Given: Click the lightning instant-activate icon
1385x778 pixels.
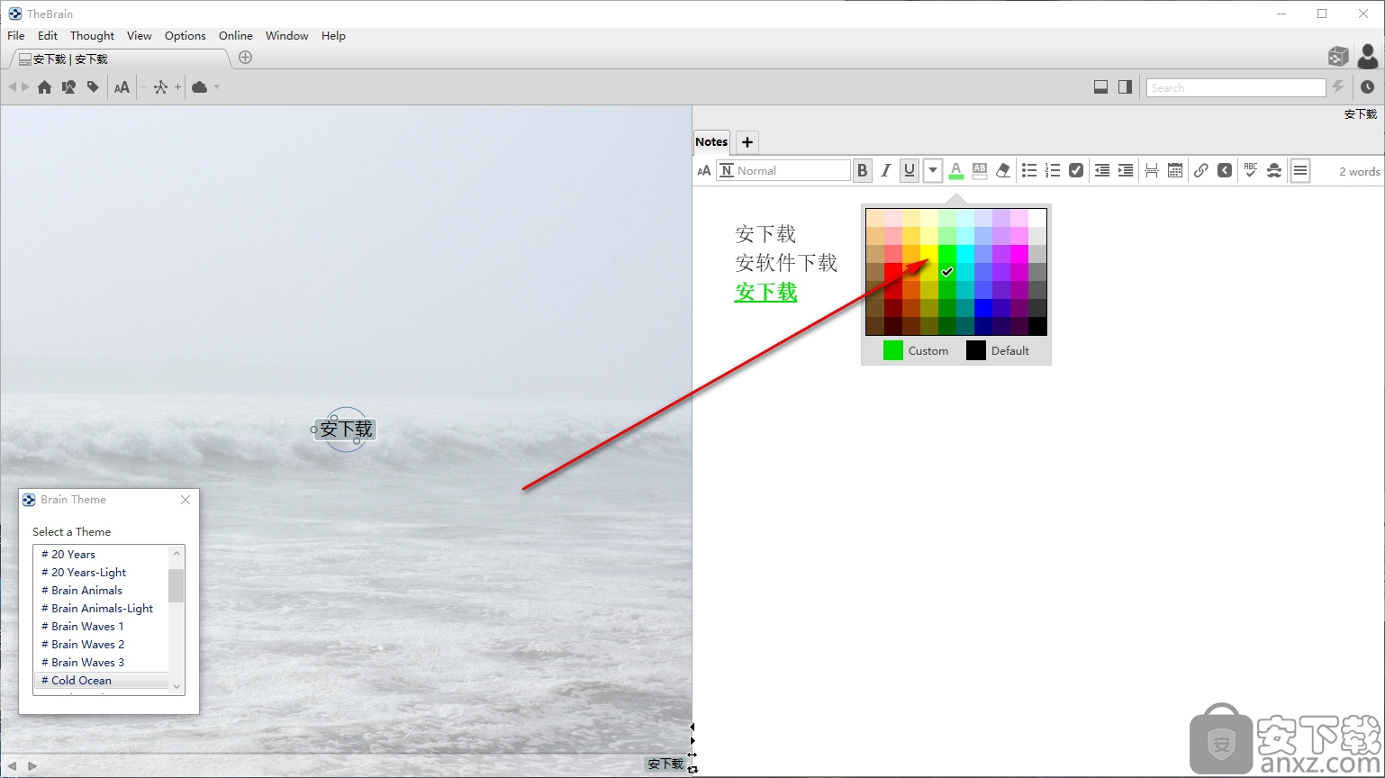Looking at the screenshot, I should (1338, 87).
